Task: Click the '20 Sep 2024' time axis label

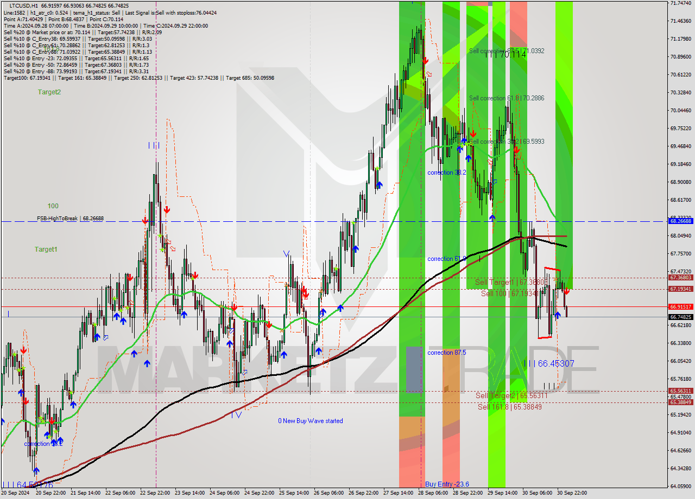Action: 15,493
